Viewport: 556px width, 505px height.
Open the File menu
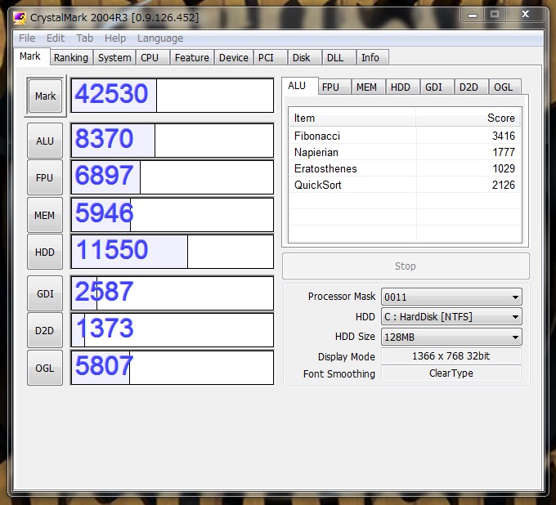click(27, 38)
